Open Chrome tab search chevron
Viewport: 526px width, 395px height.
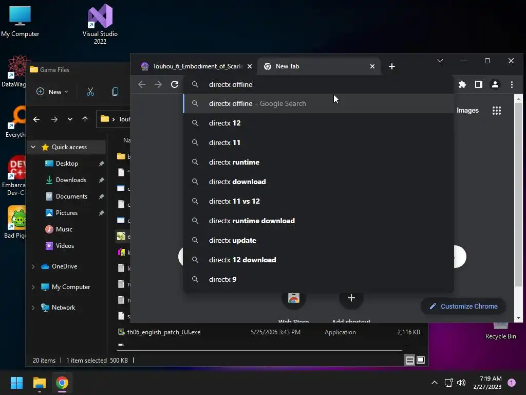(x=440, y=61)
